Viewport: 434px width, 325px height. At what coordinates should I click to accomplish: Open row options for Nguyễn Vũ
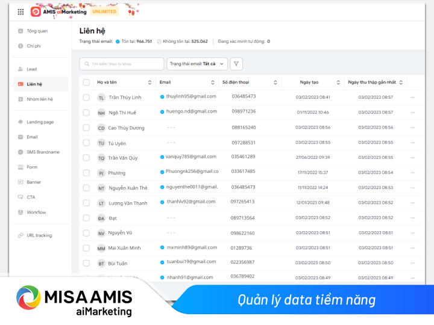click(413, 233)
